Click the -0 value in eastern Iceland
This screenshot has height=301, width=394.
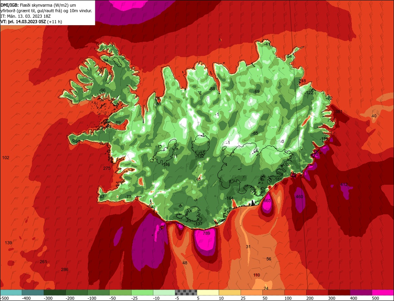tap(282, 141)
